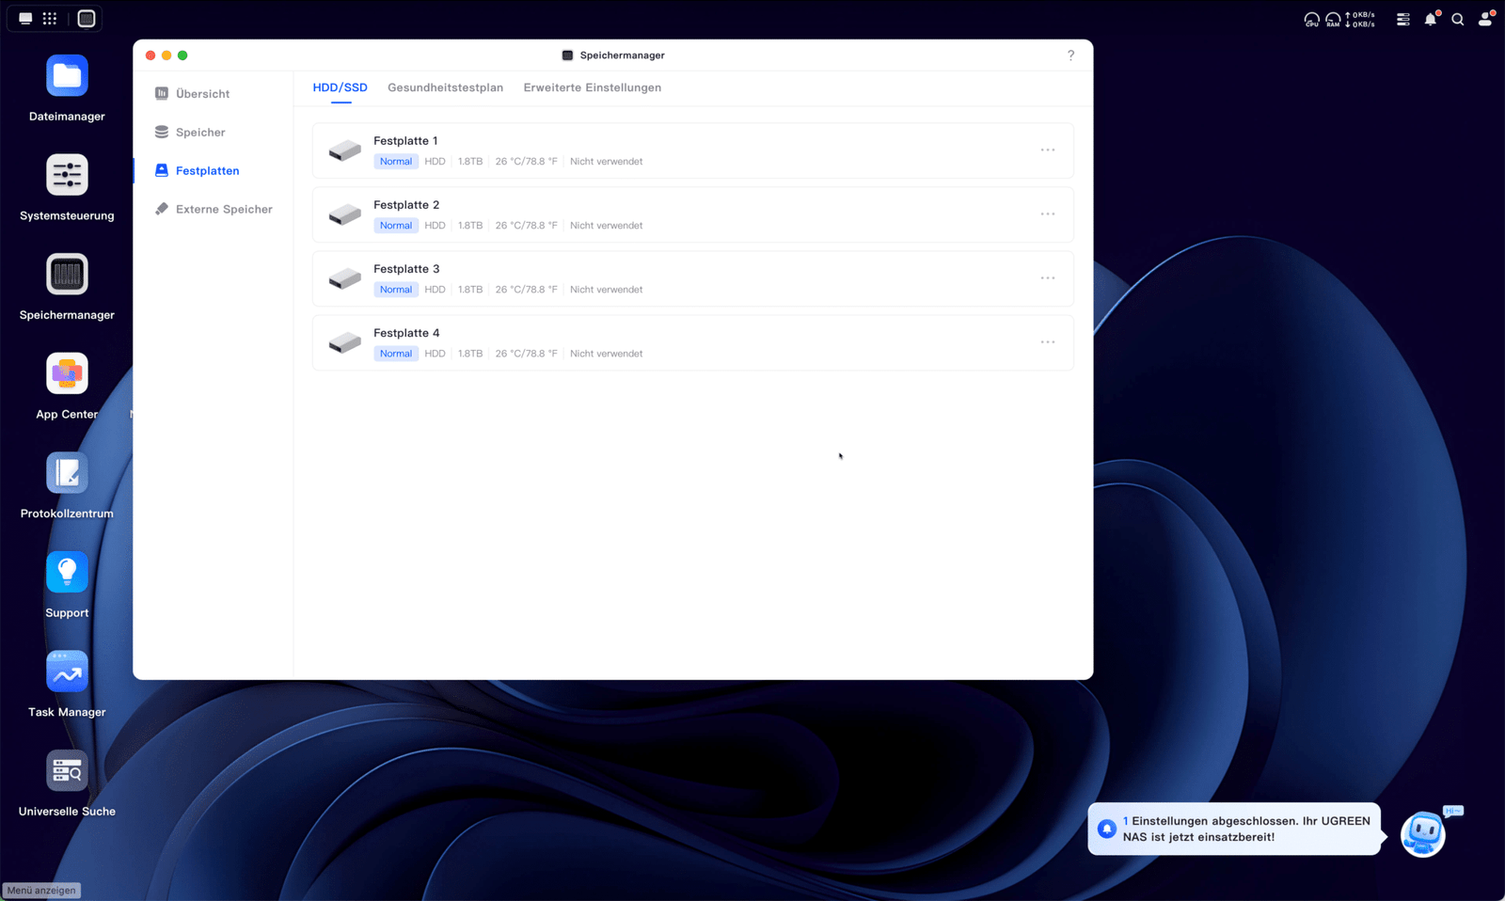Image resolution: width=1505 pixels, height=901 pixels.
Task: Click the robot assistant mascot
Action: (x=1423, y=832)
